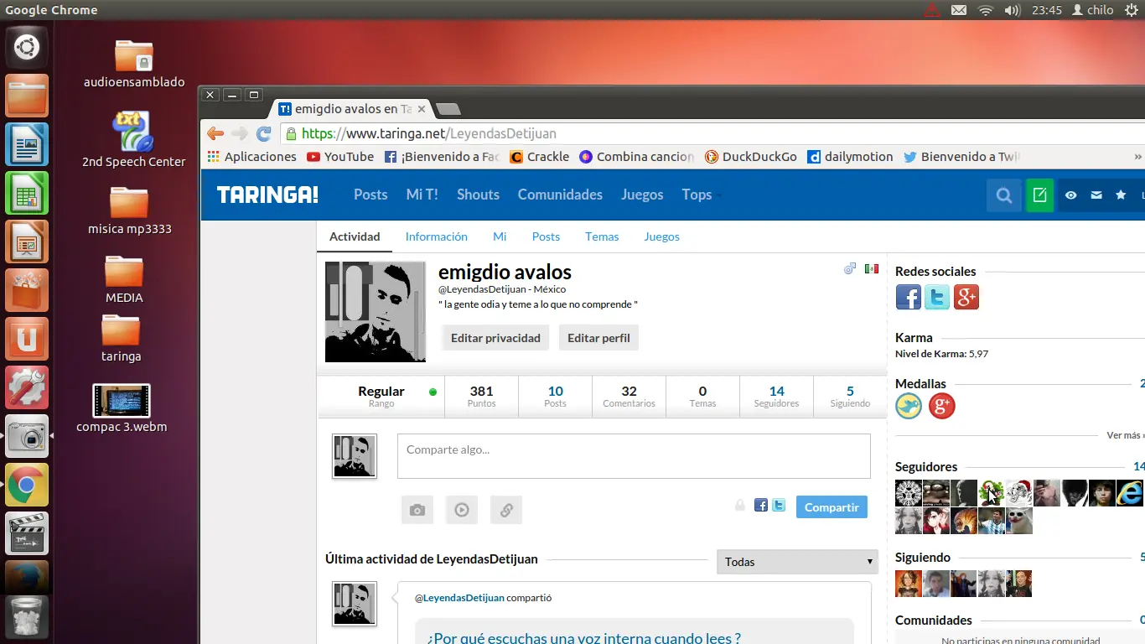Open the Files manager launcher icon
The width and height of the screenshot is (1145, 644).
[x=27, y=96]
